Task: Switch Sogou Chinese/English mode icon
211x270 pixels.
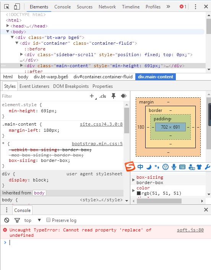Action: point(140,167)
